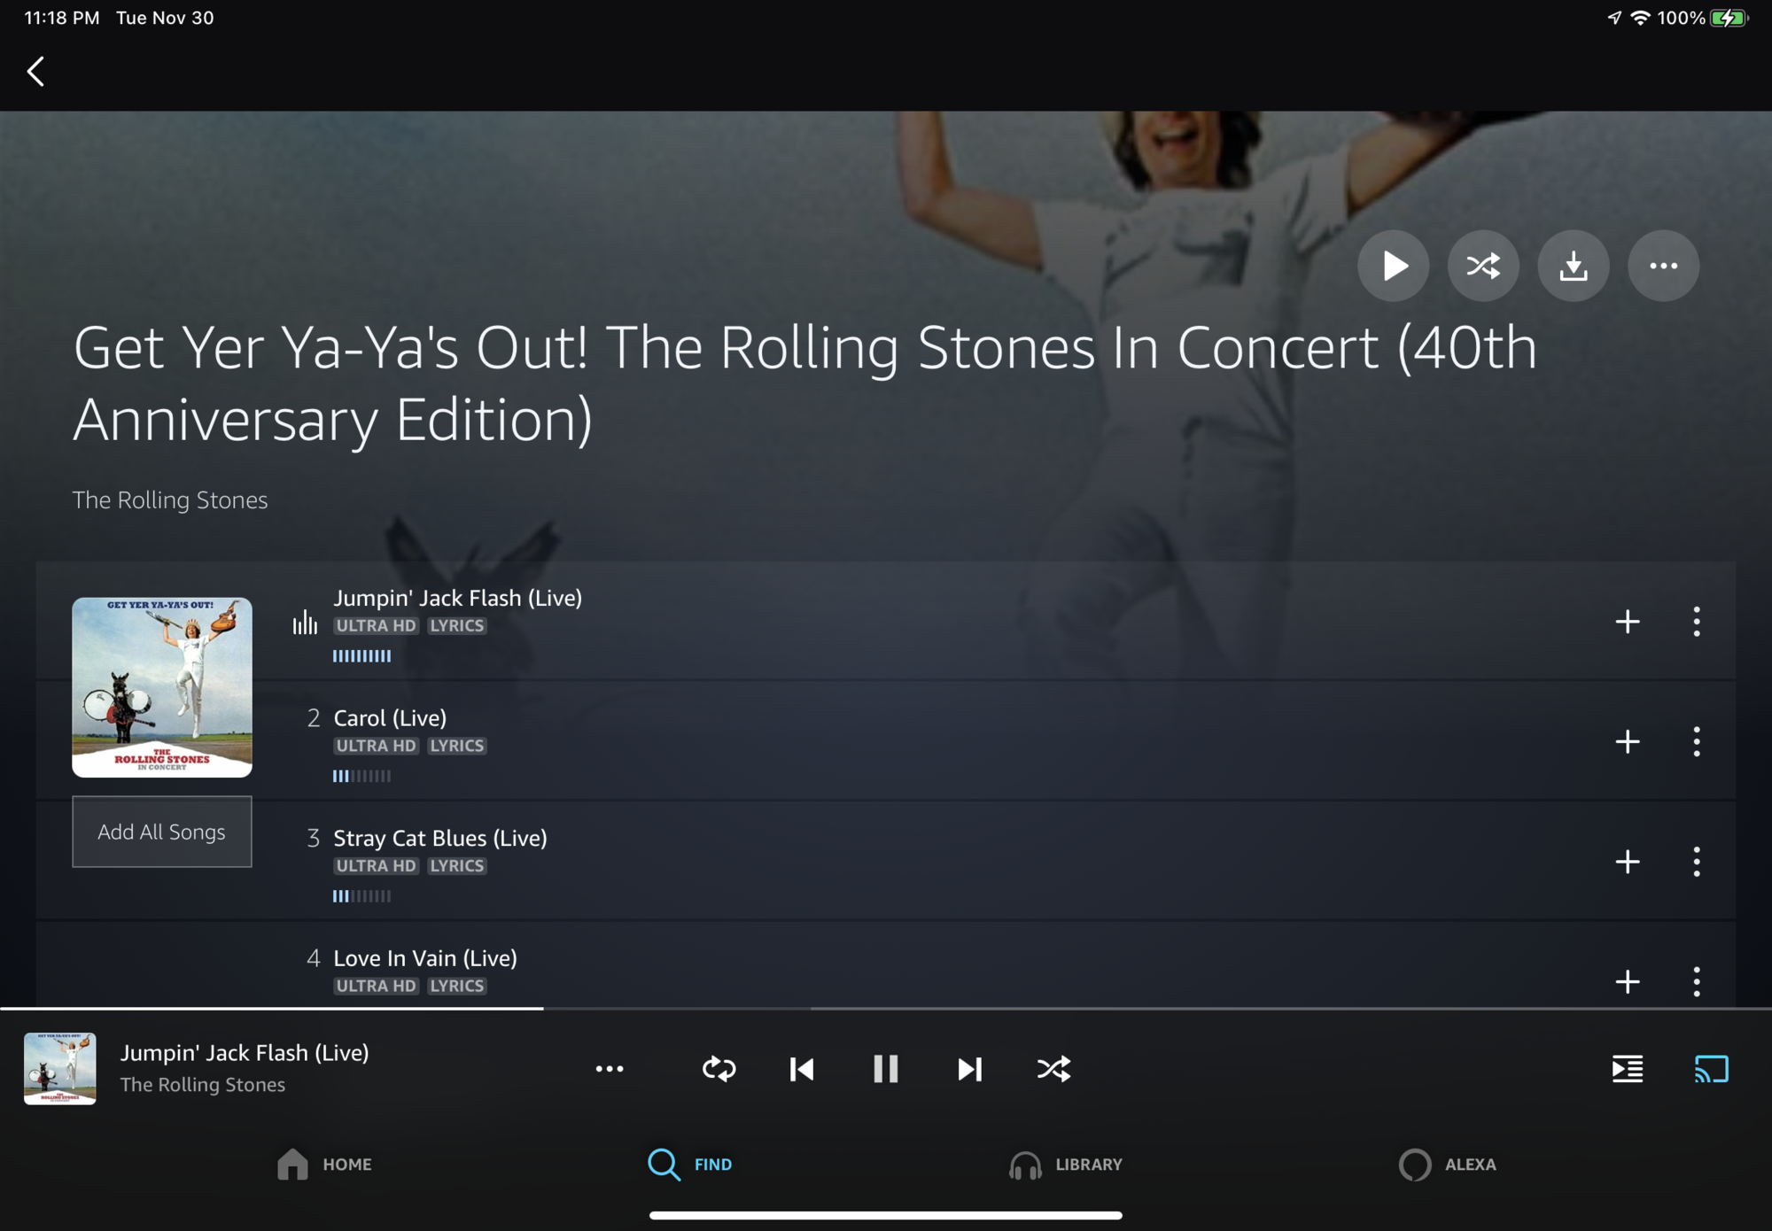1772x1231 pixels.
Task: Open more options for Stray Cat Blues
Action: [x=1697, y=862]
